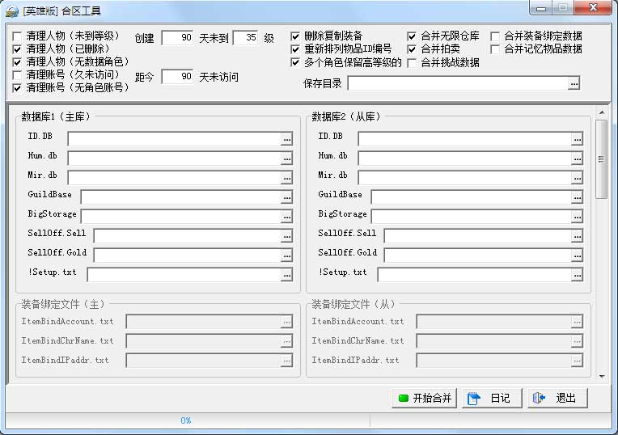Open the 日记 log button

(492, 398)
